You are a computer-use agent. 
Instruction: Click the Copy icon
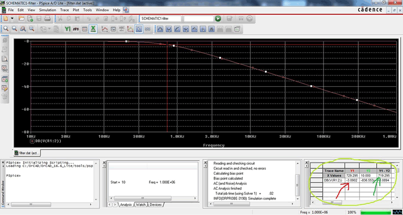68,18
